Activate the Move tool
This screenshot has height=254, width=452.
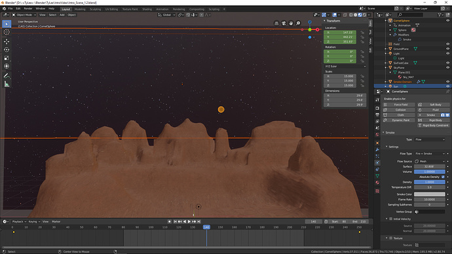(x=7, y=41)
